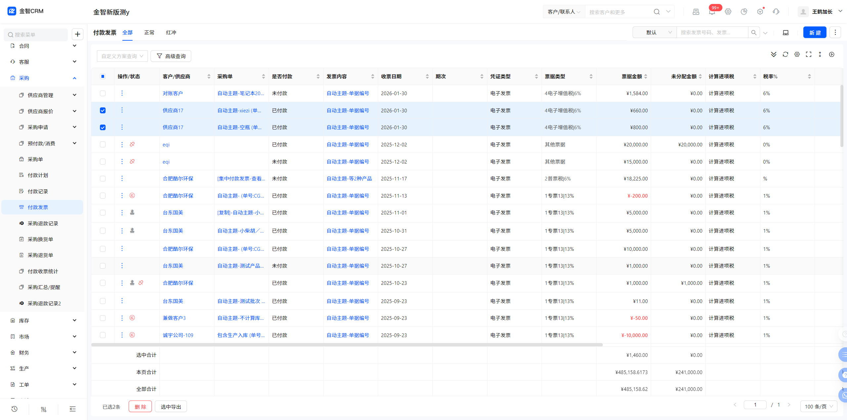Click the 删除 button
Image resolution: width=847 pixels, height=420 pixels.
(x=140, y=406)
